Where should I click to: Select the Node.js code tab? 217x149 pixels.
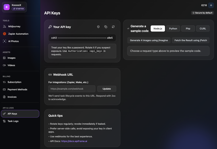[x=158, y=29]
